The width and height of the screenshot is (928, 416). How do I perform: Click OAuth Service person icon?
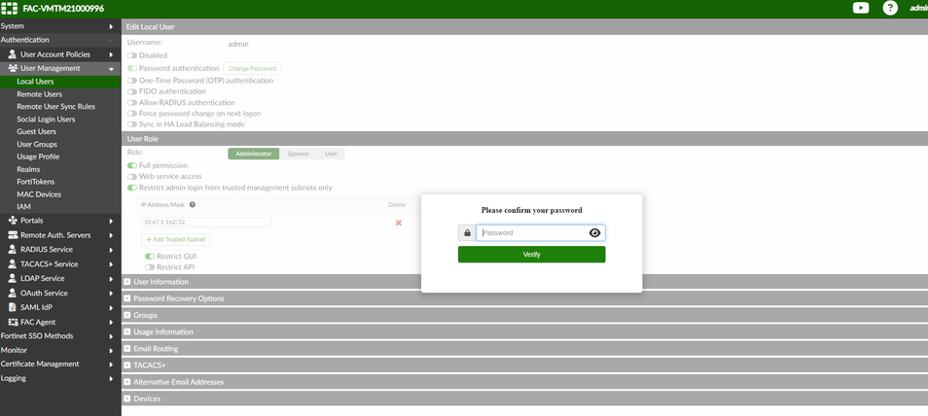[x=13, y=293]
